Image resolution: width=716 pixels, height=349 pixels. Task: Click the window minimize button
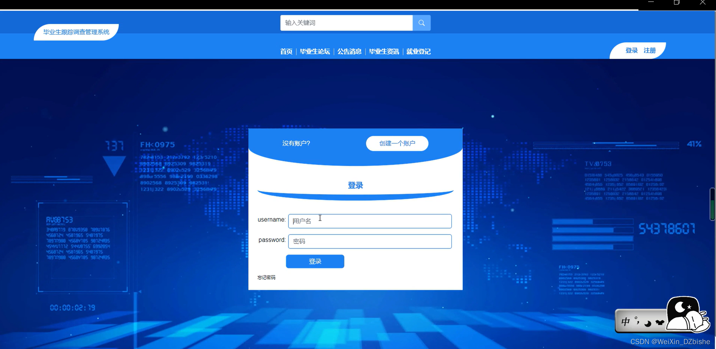tap(651, 3)
